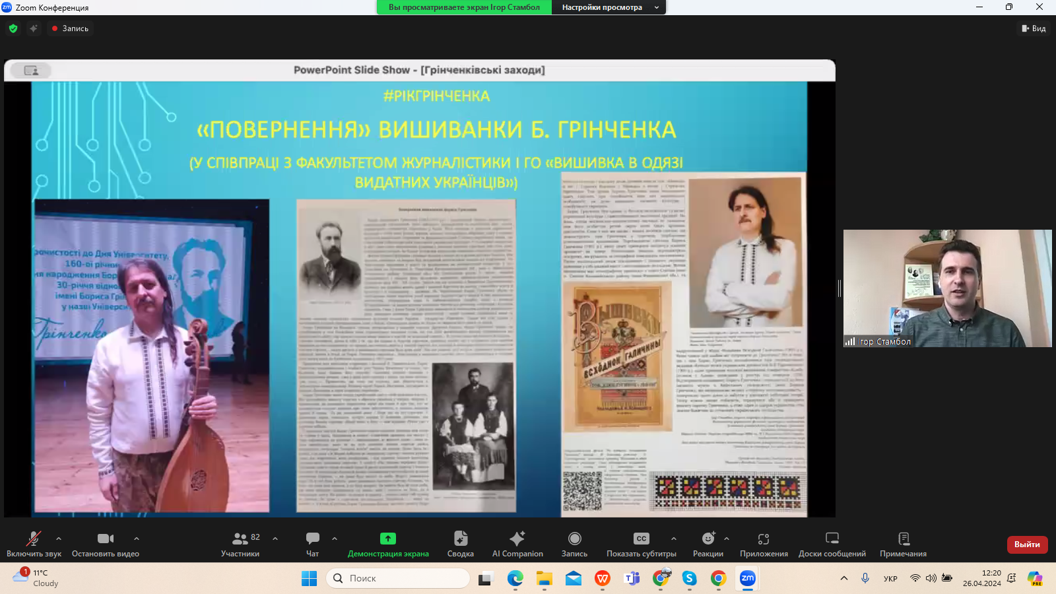Stop the camera with Остановить видео
This screenshot has width=1056, height=594.
[x=106, y=544]
